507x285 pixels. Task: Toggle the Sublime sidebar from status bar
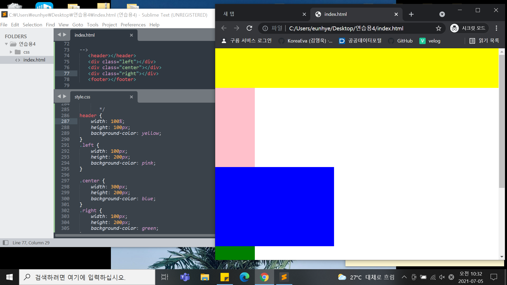pyautogui.click(x=6, y=243)
